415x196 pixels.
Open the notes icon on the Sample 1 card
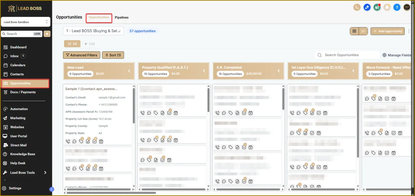tap(88, 141)
